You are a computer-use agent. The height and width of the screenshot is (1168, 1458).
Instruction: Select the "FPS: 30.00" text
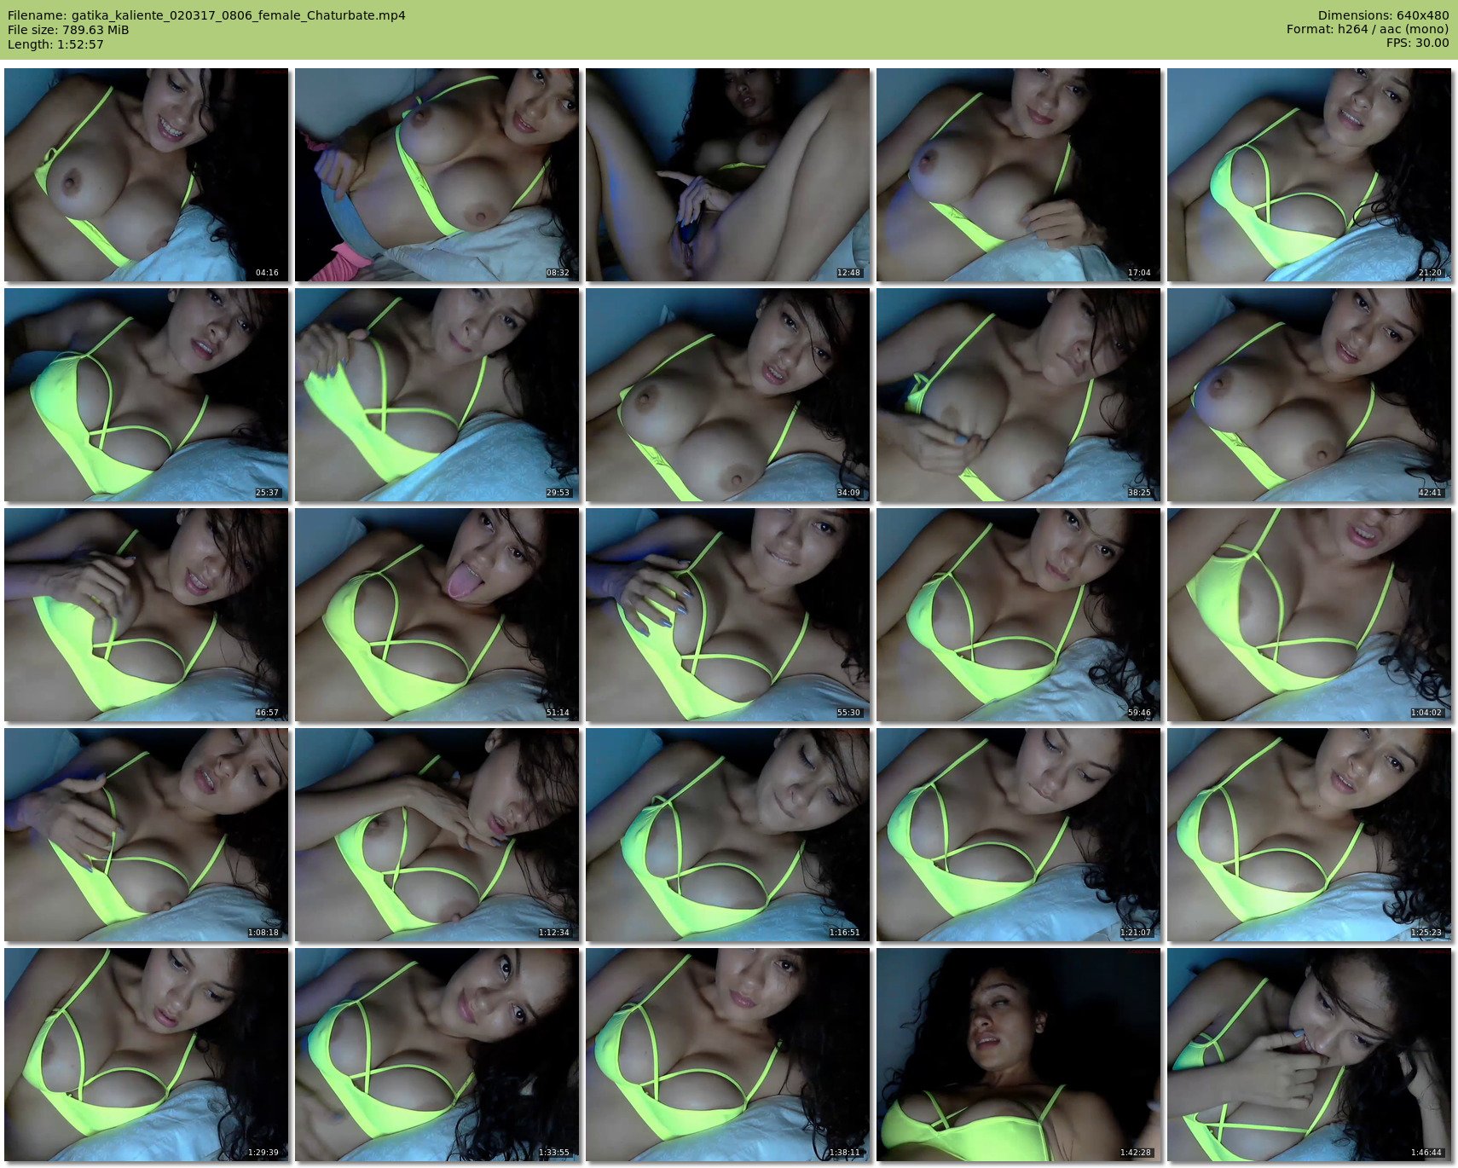[x=1417, y=43]
